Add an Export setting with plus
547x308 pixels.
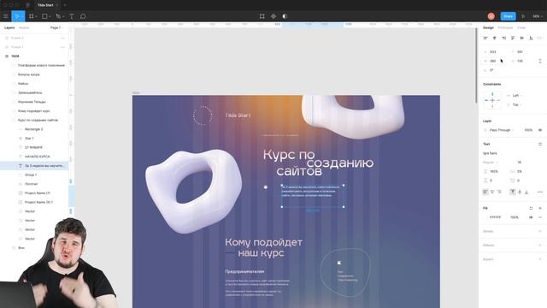[x=540, y=259]
